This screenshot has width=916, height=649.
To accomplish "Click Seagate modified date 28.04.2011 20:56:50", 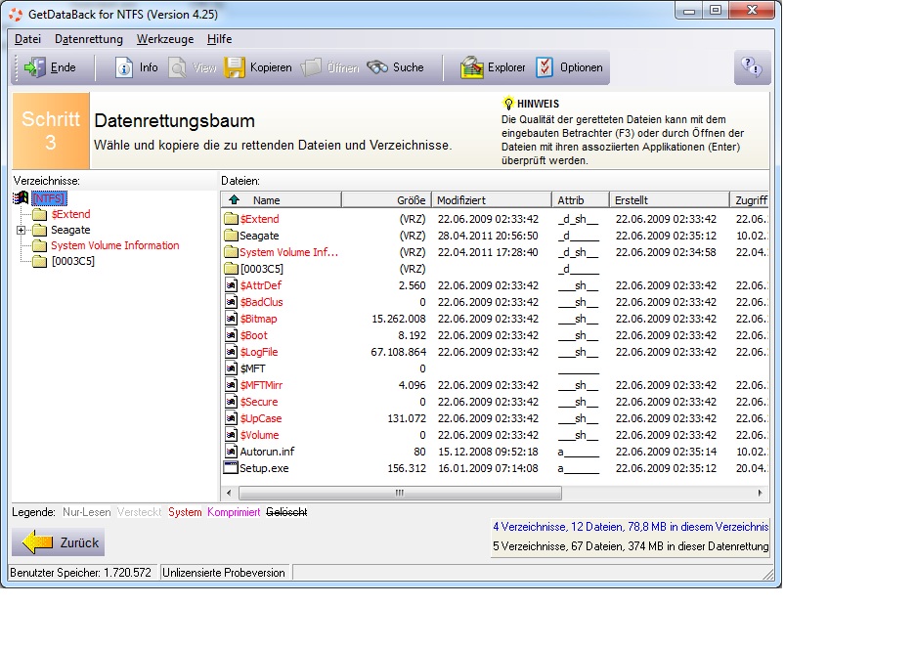I will pos(488,236).
